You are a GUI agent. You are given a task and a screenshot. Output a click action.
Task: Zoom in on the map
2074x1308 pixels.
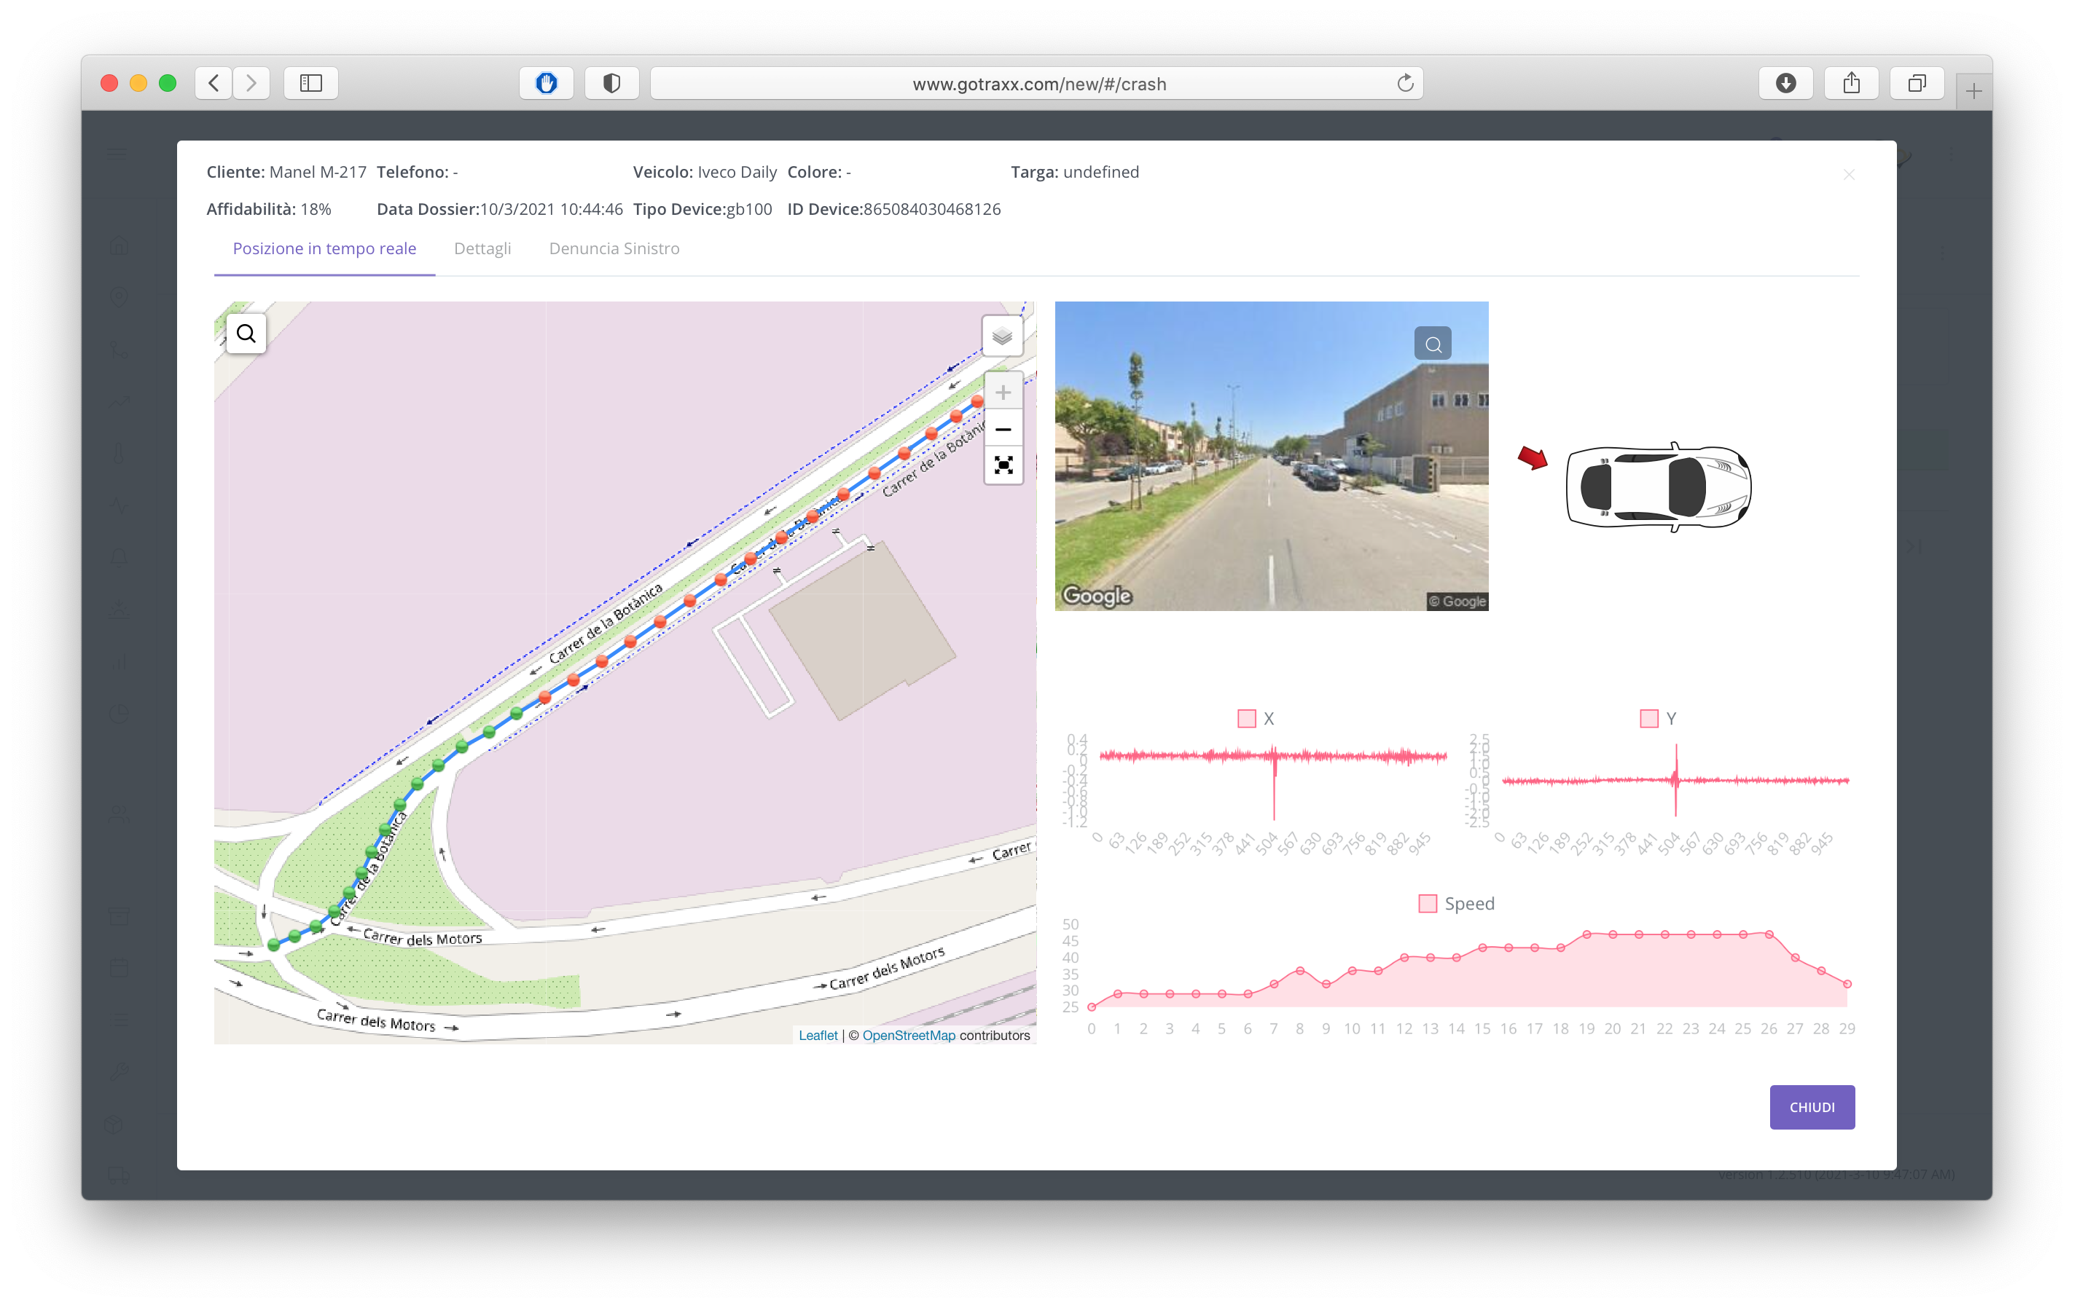point(1003,393)
